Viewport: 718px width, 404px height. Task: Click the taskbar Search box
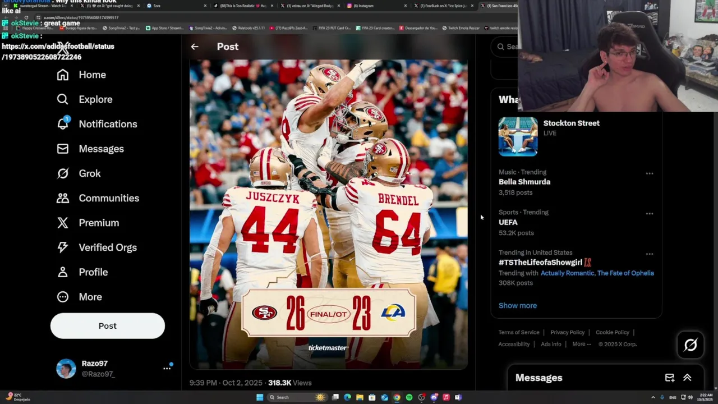[x=297, y=397]
